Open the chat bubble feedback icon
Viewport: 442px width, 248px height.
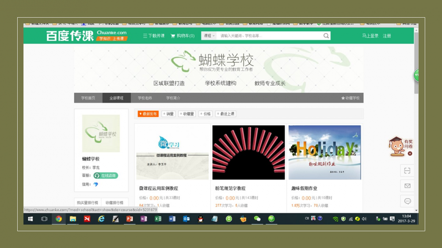tap(407, 201)
